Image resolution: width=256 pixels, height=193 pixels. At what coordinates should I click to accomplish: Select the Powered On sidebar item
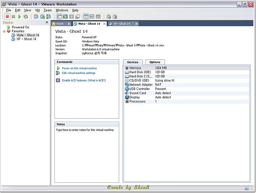tap(20, 27)
